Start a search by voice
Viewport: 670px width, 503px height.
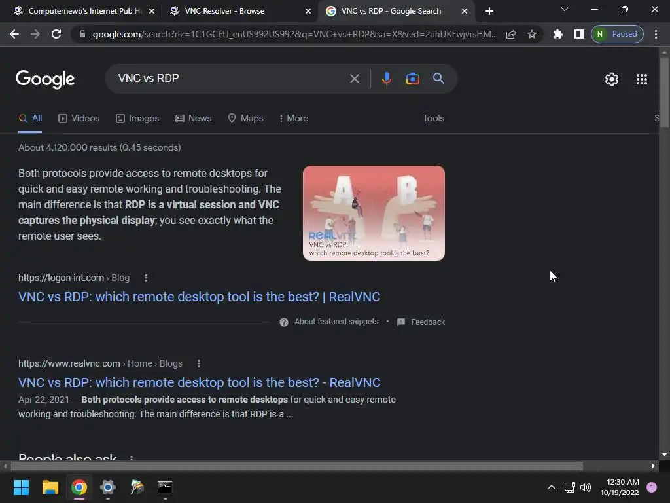pos(386,79)
